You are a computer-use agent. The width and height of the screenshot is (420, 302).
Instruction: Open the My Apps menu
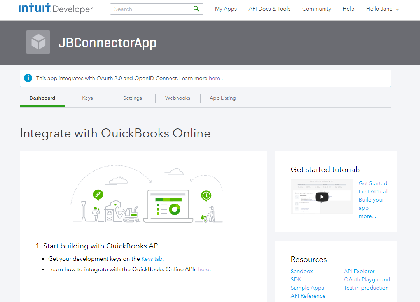226,9
